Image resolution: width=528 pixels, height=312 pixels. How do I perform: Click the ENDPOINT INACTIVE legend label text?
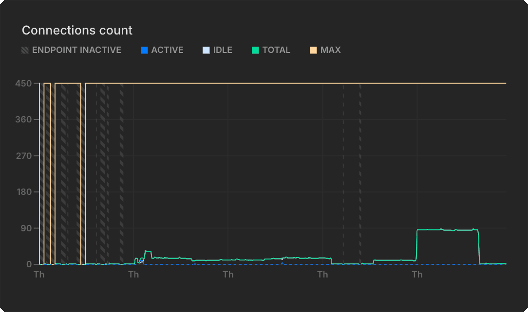point(76,50)
